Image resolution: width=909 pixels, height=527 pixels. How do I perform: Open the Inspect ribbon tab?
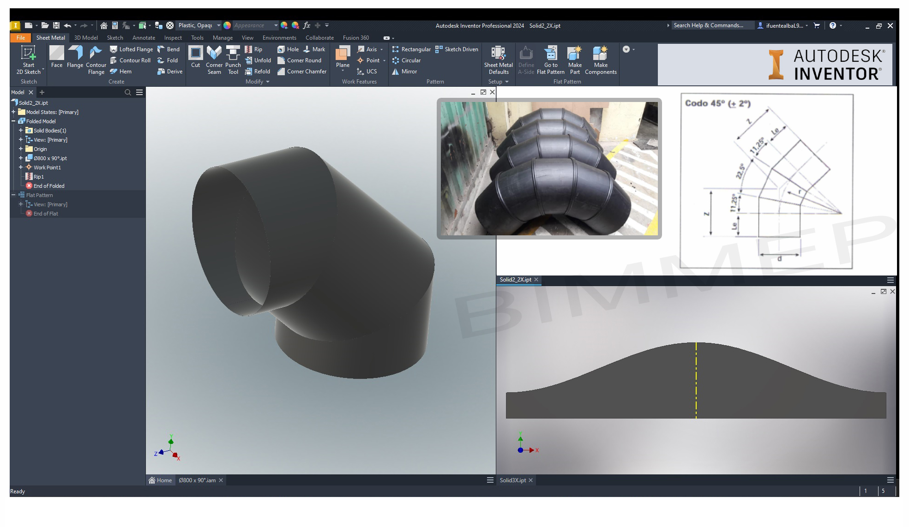pyautogui.click(x=173, y=38)
